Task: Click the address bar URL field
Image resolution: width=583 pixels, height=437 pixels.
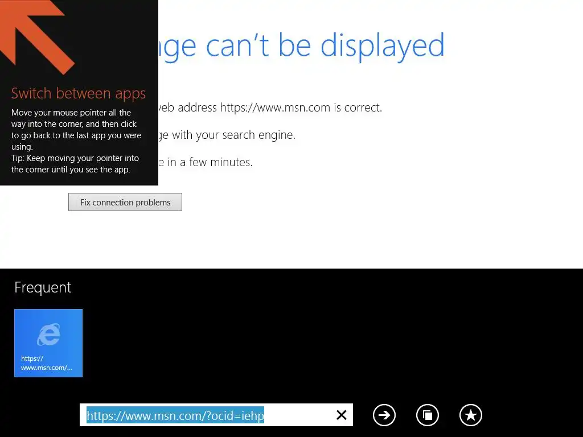Action: coord(216,415)
